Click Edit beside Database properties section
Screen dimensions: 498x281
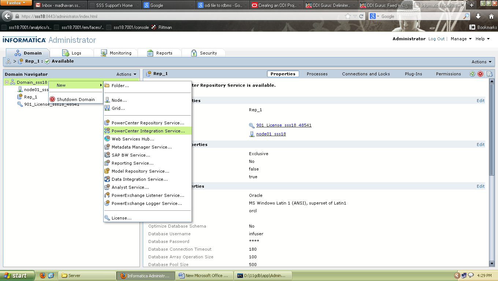[480, 186]
